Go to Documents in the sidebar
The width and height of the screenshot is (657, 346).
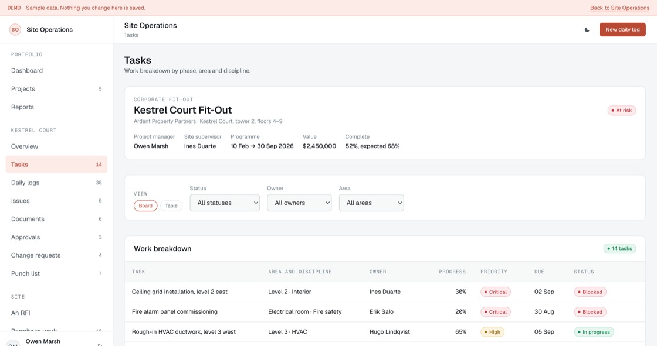(x=56, y=219)
